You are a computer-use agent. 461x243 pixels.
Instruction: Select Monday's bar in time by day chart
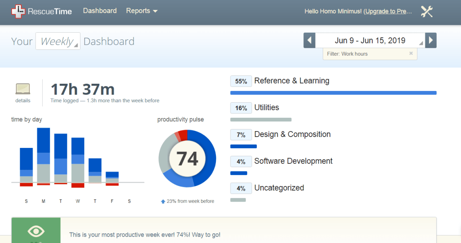click(44, 155)
